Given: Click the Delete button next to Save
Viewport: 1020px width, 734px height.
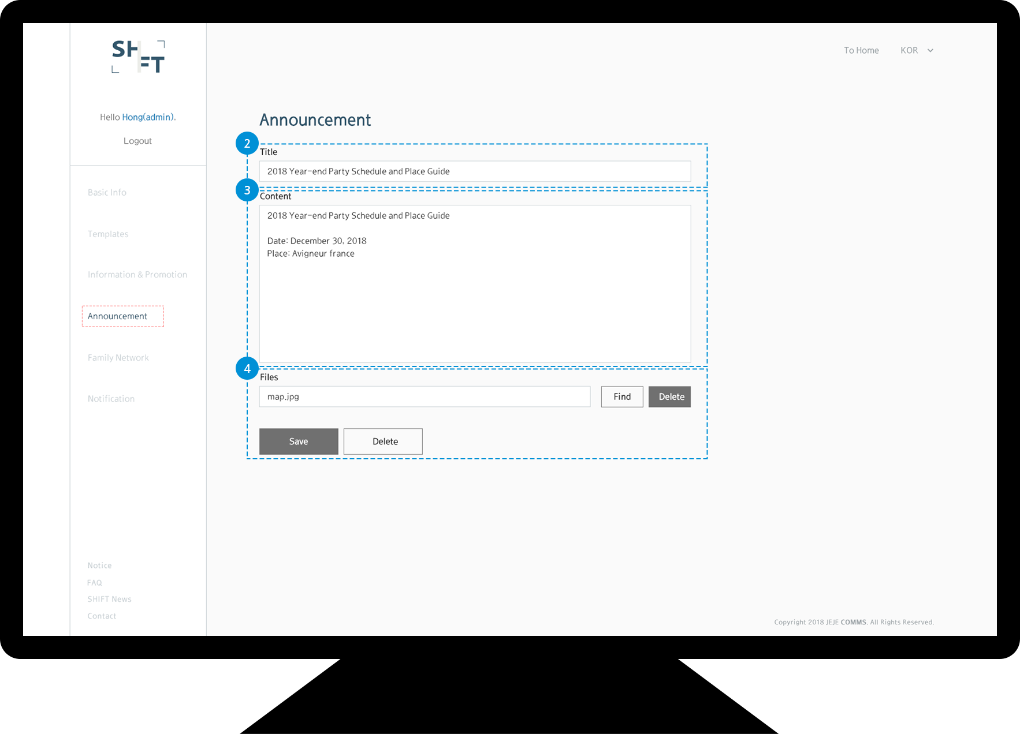Looking at the screenshot, I should pyautogui.click(x=383, y=441).
